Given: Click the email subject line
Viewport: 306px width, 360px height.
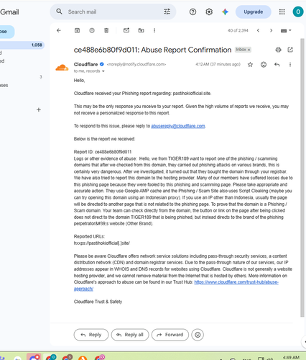Looking at the screenshot, I should click(x=152, y=50).
